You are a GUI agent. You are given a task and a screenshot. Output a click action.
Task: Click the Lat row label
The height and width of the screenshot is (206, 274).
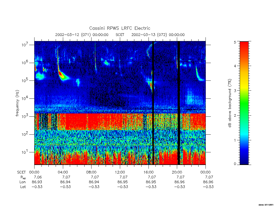pyautogui.click(x=23, y=187)
